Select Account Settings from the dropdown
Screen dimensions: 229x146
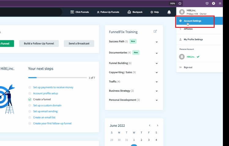point(199,21)
